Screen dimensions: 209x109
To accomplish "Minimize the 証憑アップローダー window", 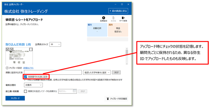I will point(115,4).
